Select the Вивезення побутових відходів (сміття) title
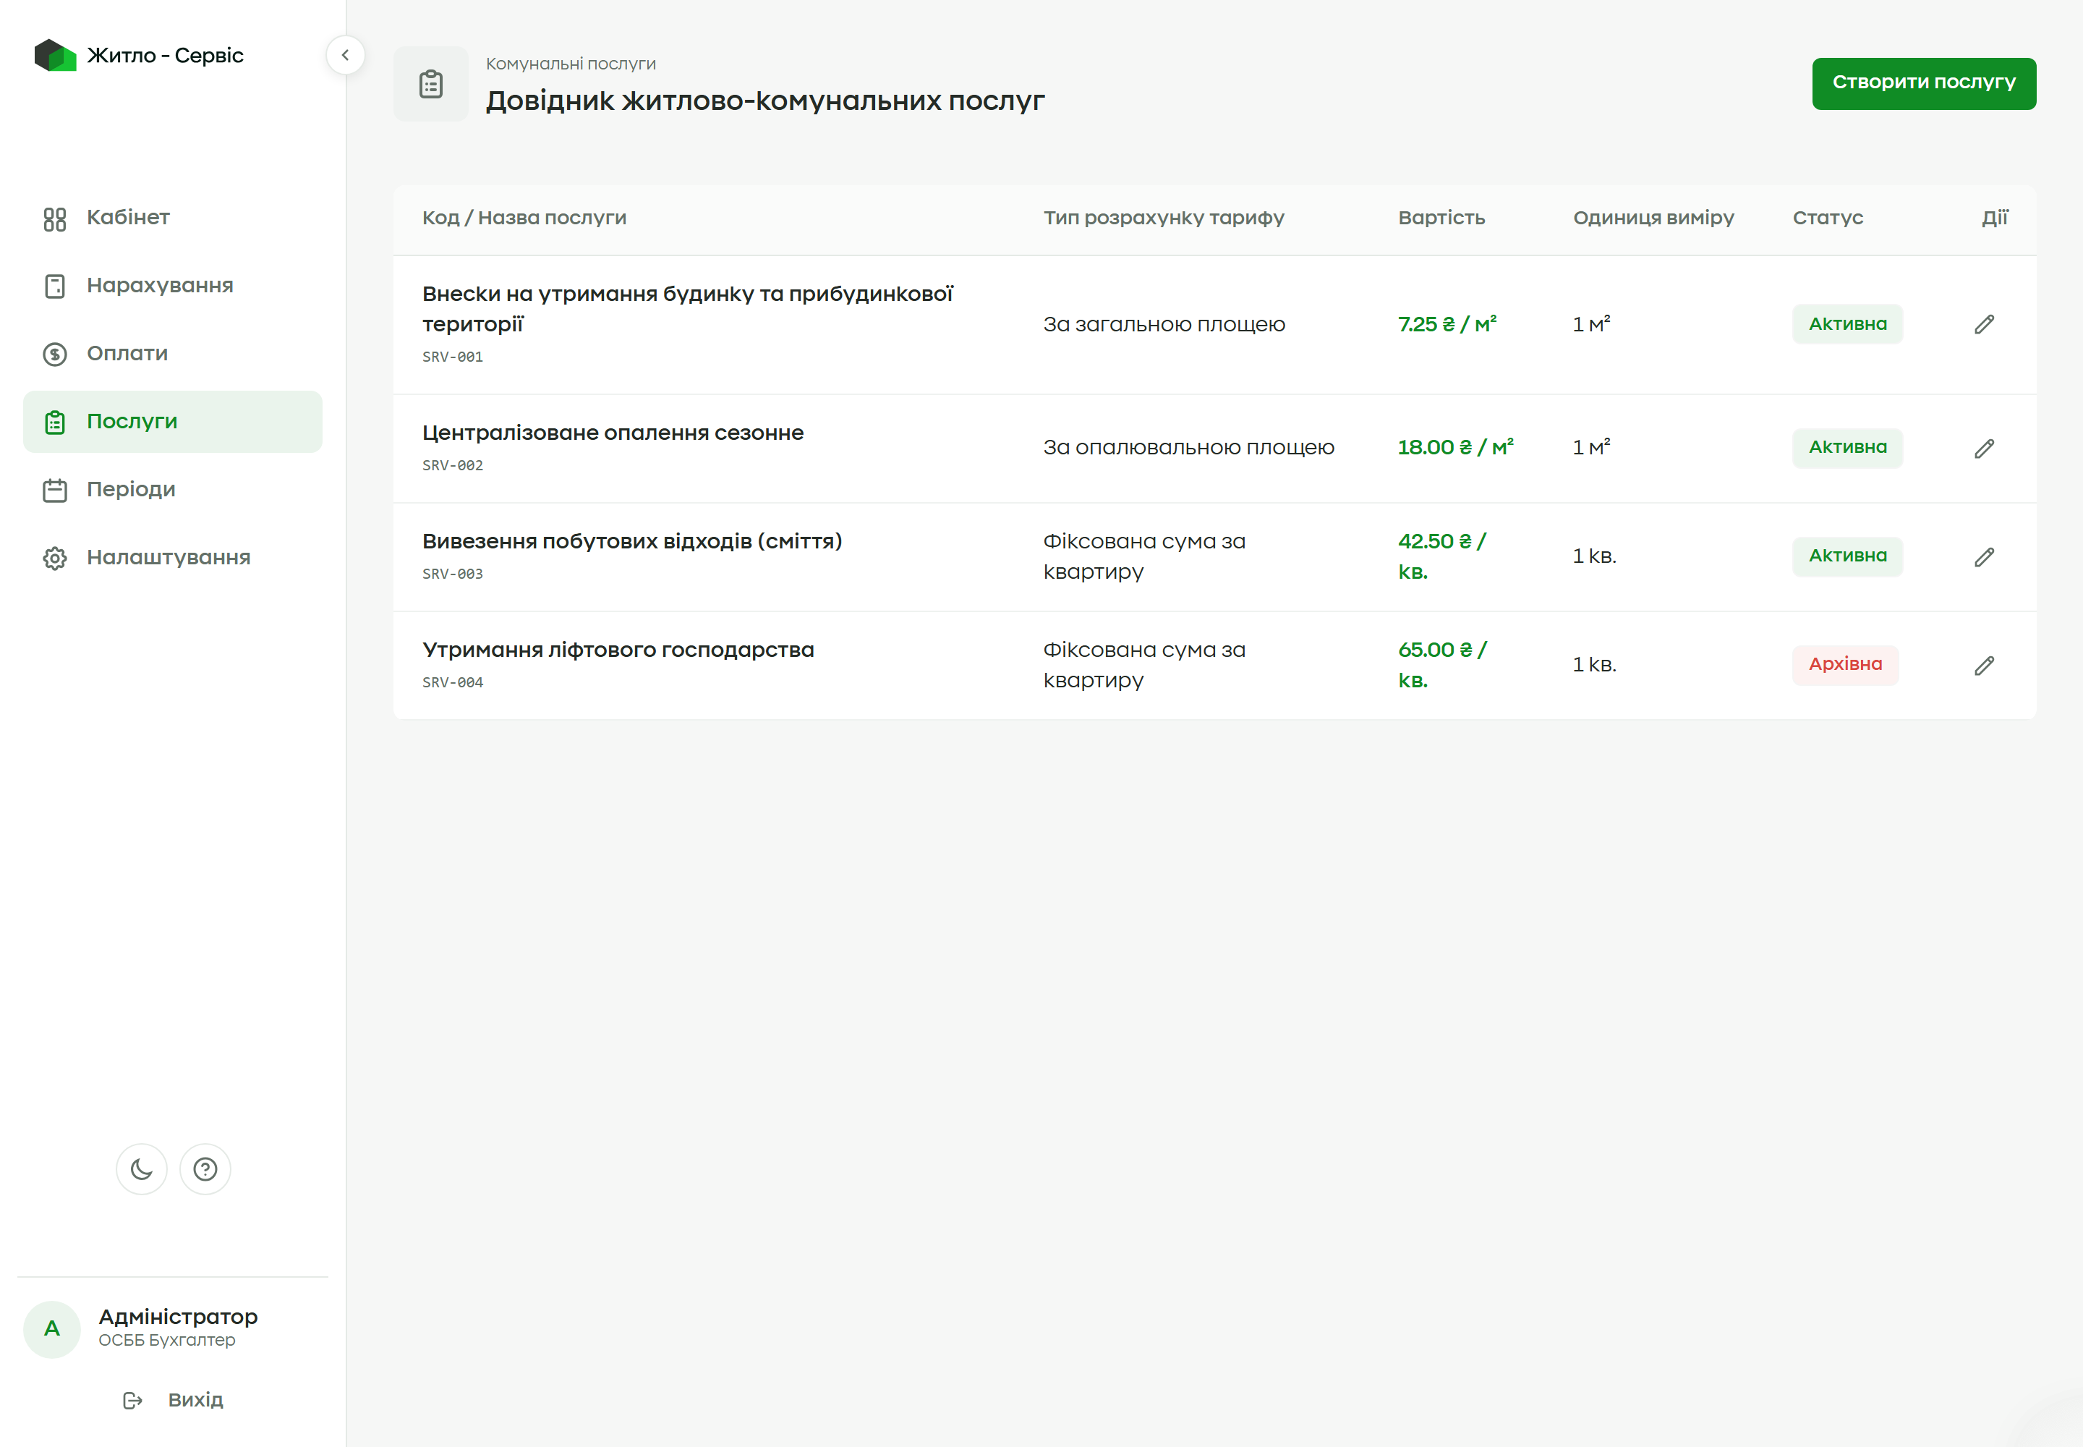The image size is (2083, 1447). coord(632,542)
